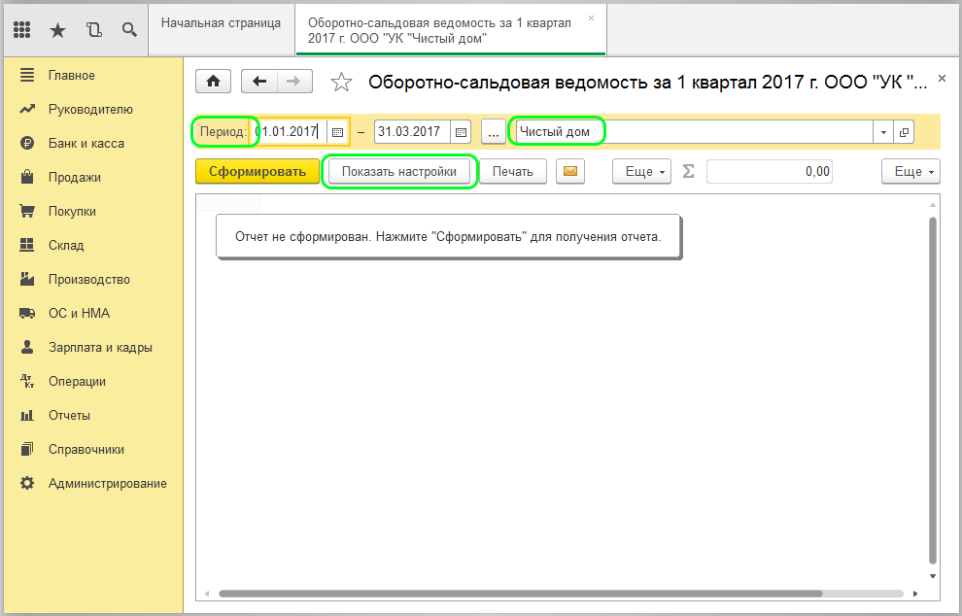Send report by email envelope icon
This screenshot has width=962, height=616.
571,172
